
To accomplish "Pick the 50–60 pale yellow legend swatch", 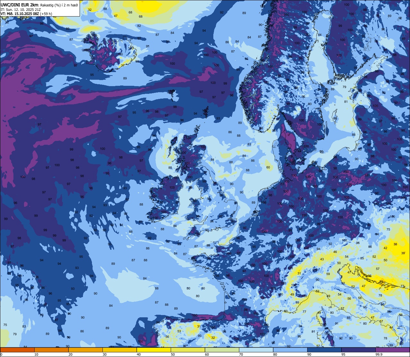I will click(188, 350).
